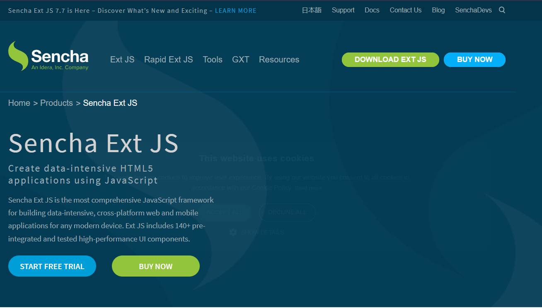Open the Cookie Policy link
The height and width of the screenshot is (308, 542).
272,188
